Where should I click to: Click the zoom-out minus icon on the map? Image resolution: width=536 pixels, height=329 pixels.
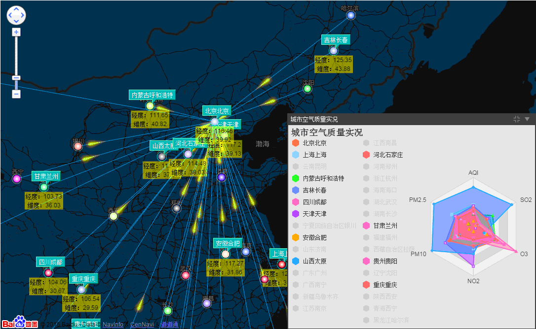[16, 94]
